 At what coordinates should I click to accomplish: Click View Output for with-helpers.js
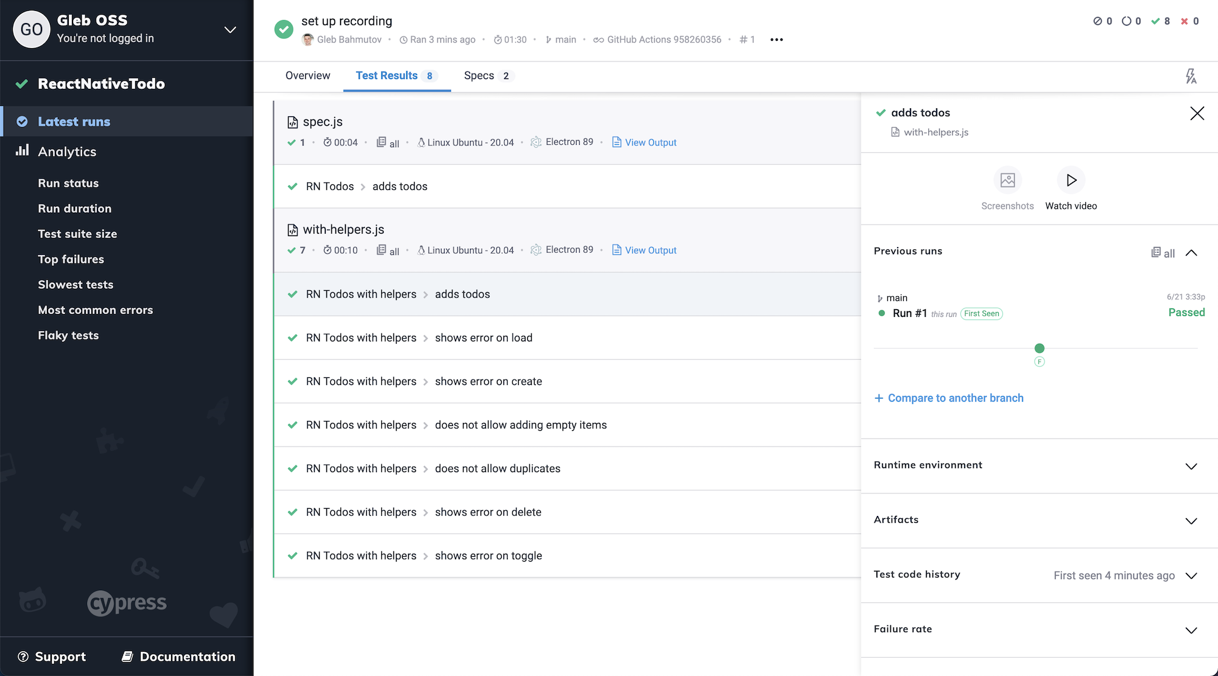click(644, 250)
